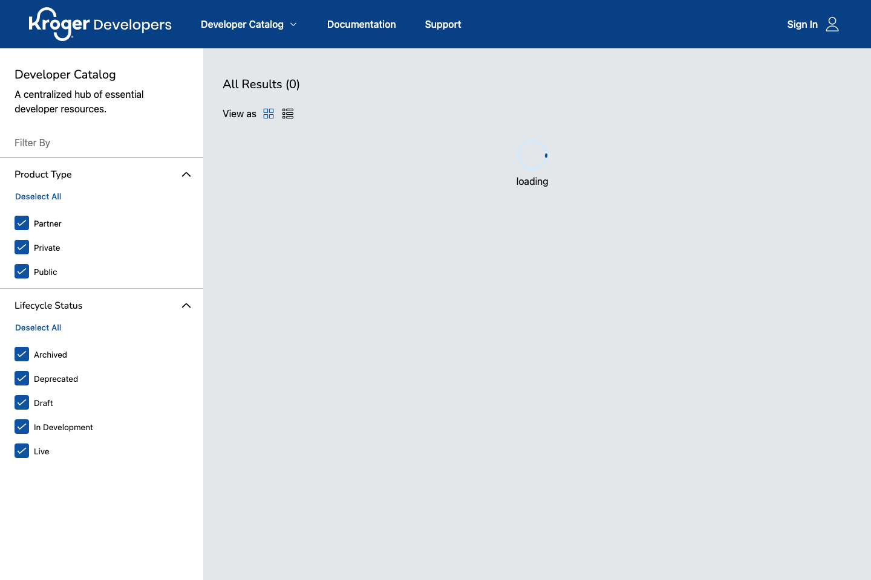The height and width of the screenshot is (580, 871).
Task: Uncheck the In Development checkbox
Action: point(22,427)
